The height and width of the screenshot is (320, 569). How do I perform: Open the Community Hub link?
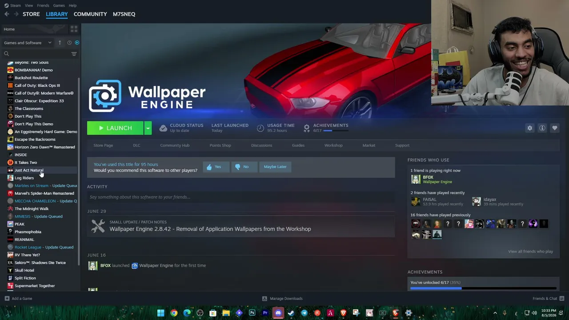[x=175, y=145]
